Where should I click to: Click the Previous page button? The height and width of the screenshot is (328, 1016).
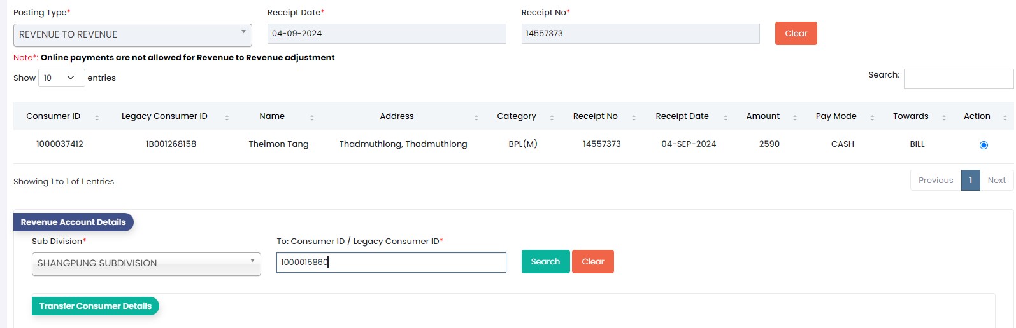936,181
